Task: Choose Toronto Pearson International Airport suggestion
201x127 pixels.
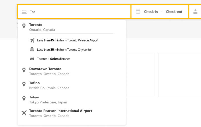Action: tap(60, 113)
